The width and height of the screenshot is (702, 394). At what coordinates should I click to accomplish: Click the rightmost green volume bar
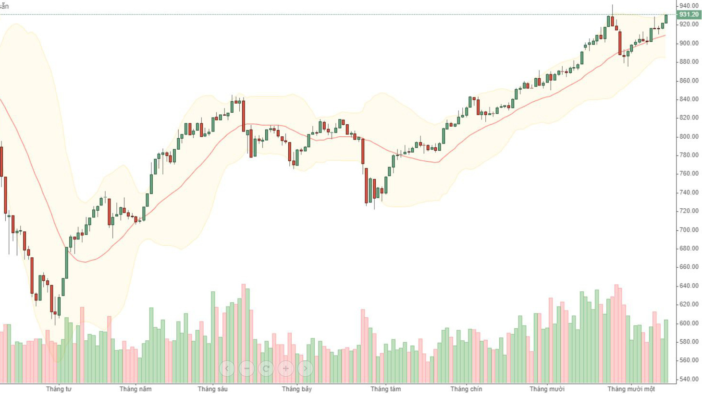pos(666,350)
